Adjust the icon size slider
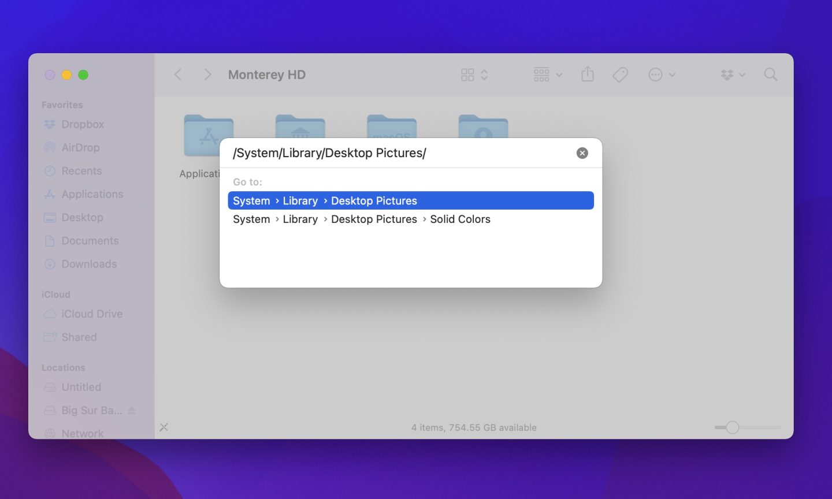832x499 pixels. point(733,427)
